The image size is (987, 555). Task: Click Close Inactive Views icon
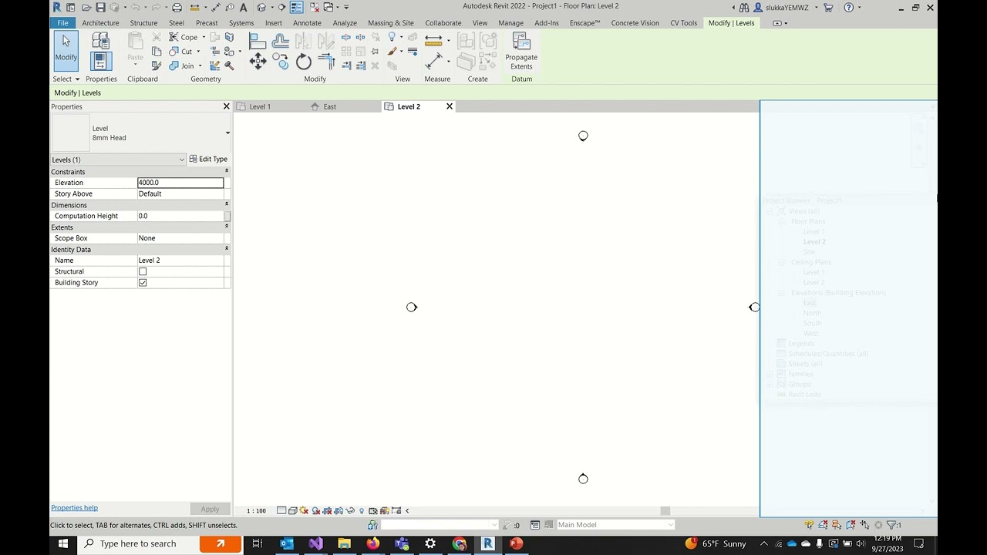pyautogui.click(x=313, y=8)
